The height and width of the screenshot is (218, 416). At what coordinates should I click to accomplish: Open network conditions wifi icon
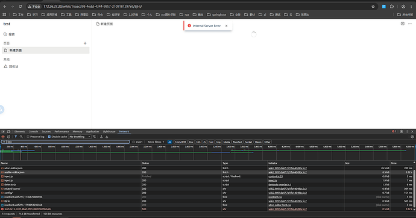tap(94, 137)
